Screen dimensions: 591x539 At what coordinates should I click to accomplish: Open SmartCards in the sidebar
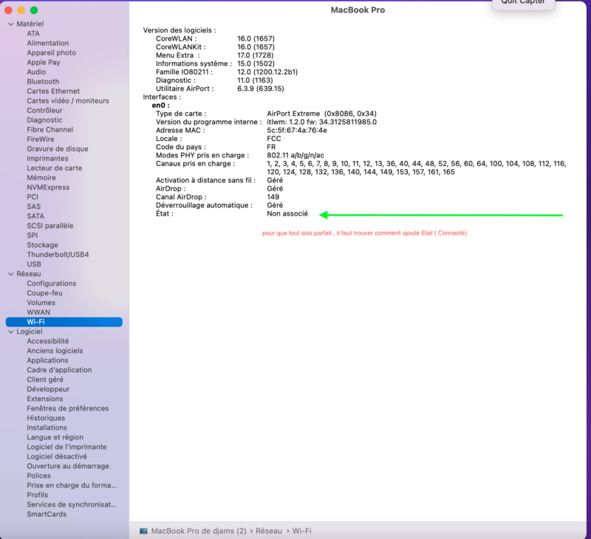[x=47, y=514]
